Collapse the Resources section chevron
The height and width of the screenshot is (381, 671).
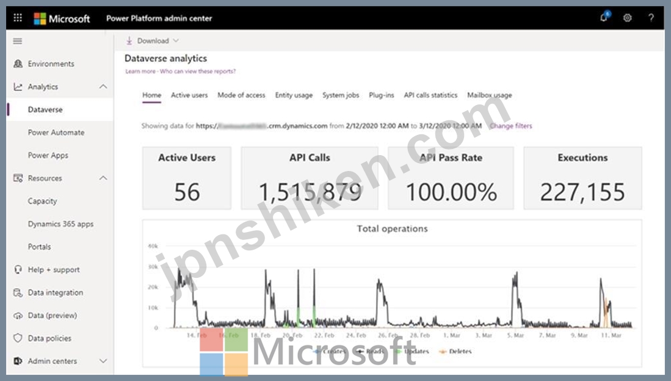[103, 178]
